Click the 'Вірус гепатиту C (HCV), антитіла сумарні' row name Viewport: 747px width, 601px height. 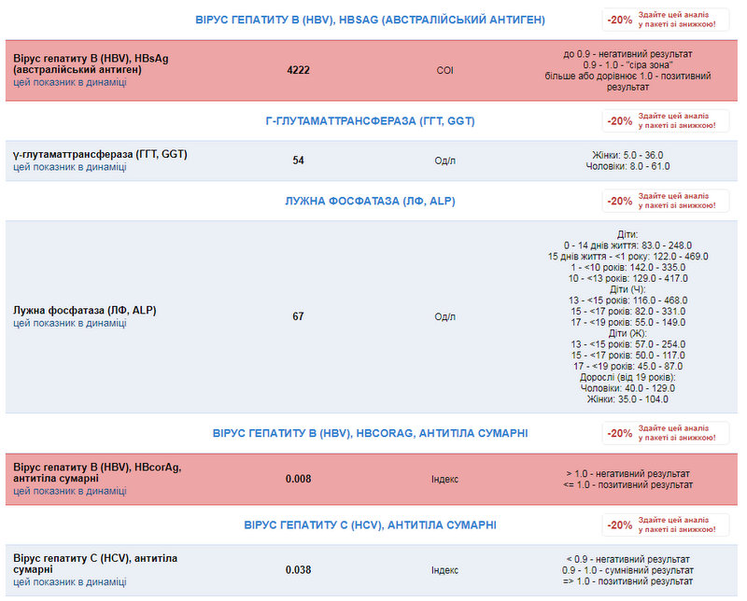point(95,564)
